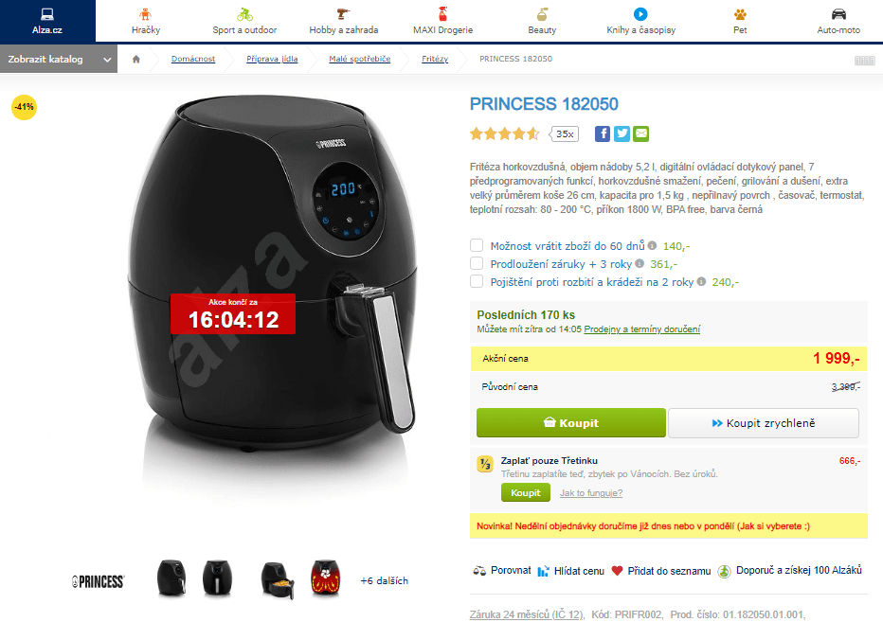Click the Hlídat cenu chart icon
This screenshot has height=622, width=883.
[543, 571]
